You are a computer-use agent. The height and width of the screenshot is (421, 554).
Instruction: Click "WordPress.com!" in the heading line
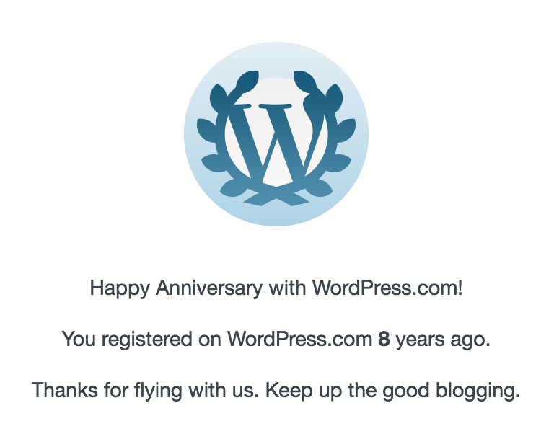coord(387,288)
